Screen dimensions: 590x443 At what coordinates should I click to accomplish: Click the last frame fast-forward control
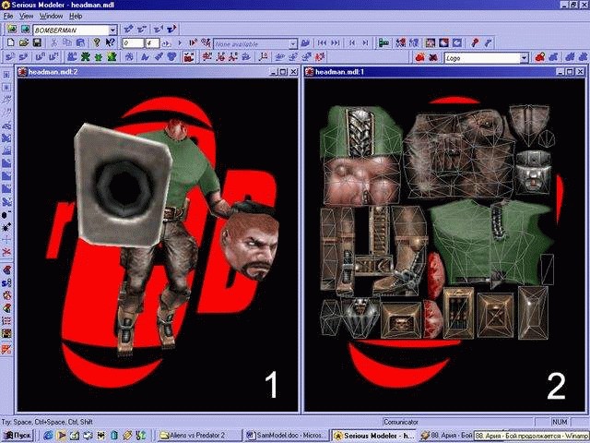click(x=336, y=43)
